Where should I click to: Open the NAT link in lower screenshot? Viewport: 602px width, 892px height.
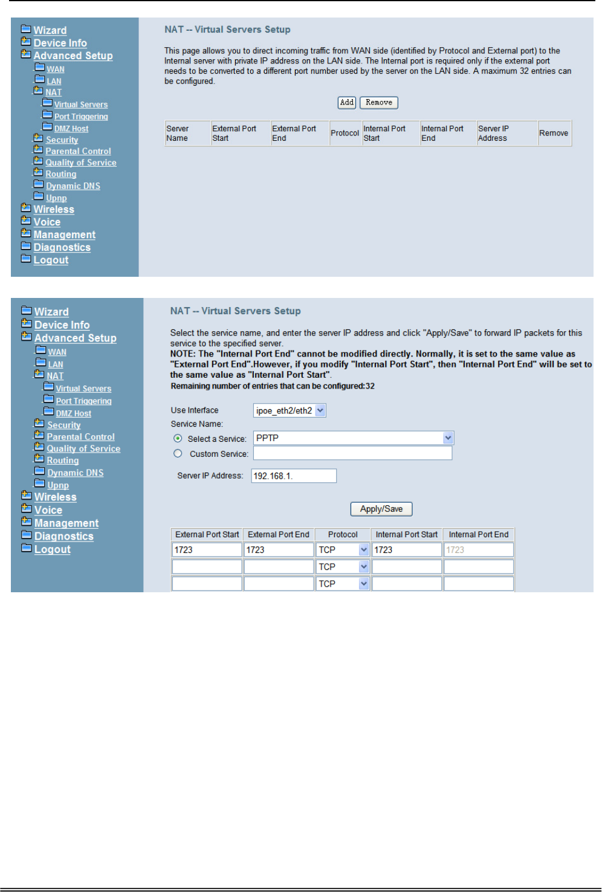[55, 376]
